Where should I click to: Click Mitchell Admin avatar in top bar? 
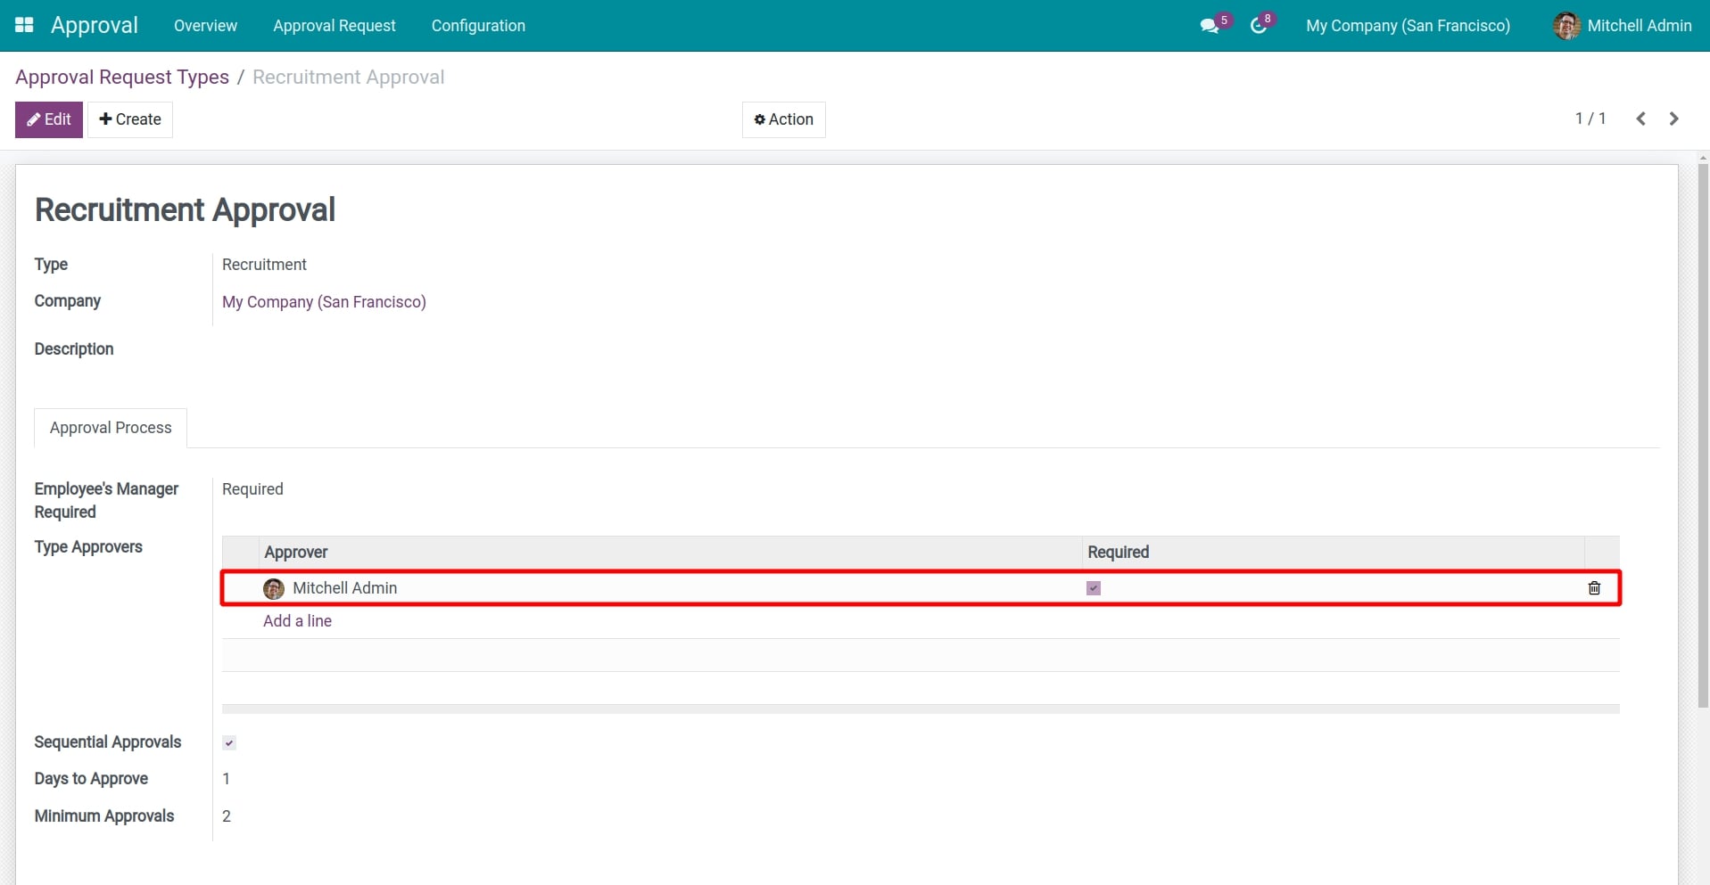click(1566, 26)
